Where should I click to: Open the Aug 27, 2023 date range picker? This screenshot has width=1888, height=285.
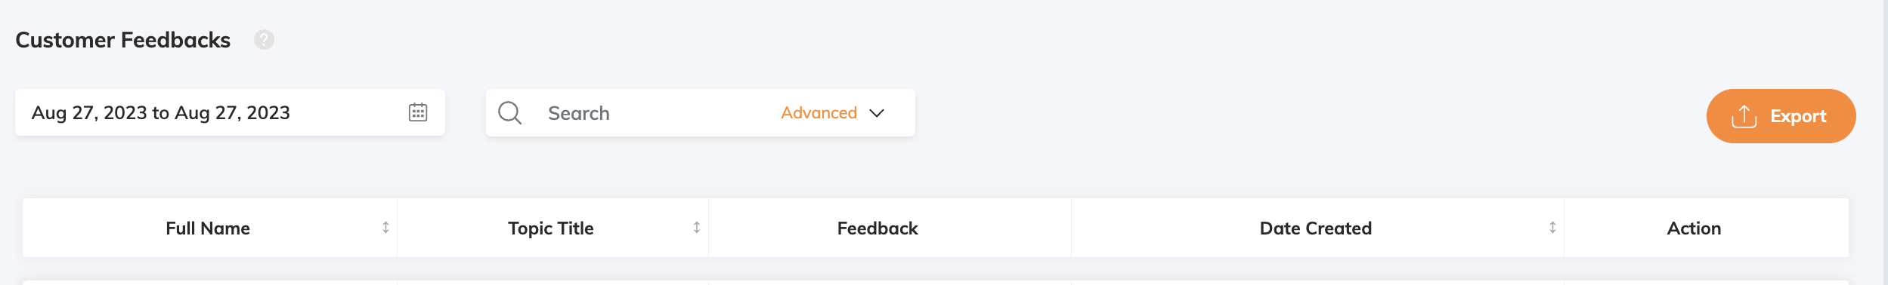230,112
